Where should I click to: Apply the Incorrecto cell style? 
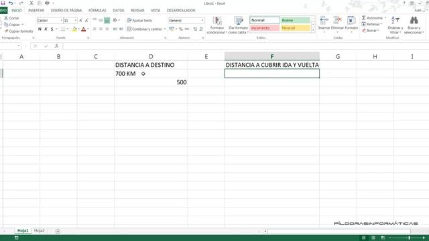[265, 28]
